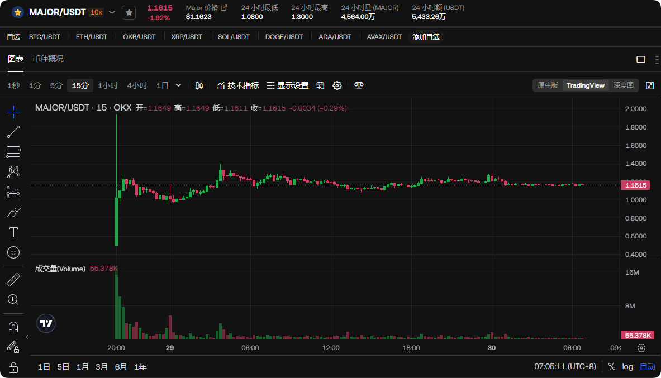Select the trend line drawing tool
The height and width of the screenshot is (378, 661).
13,132
